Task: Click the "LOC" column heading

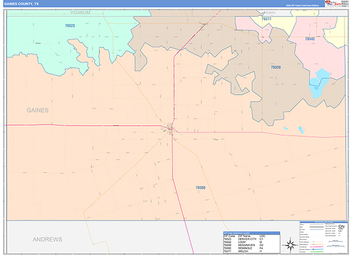Action: (x=262, y=236)
